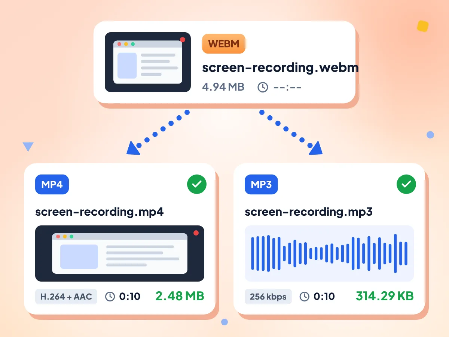Viewport: 449px width, 337px height.
Task: Click the 256 kbps bitrate tag
Action: click(268, 297)
